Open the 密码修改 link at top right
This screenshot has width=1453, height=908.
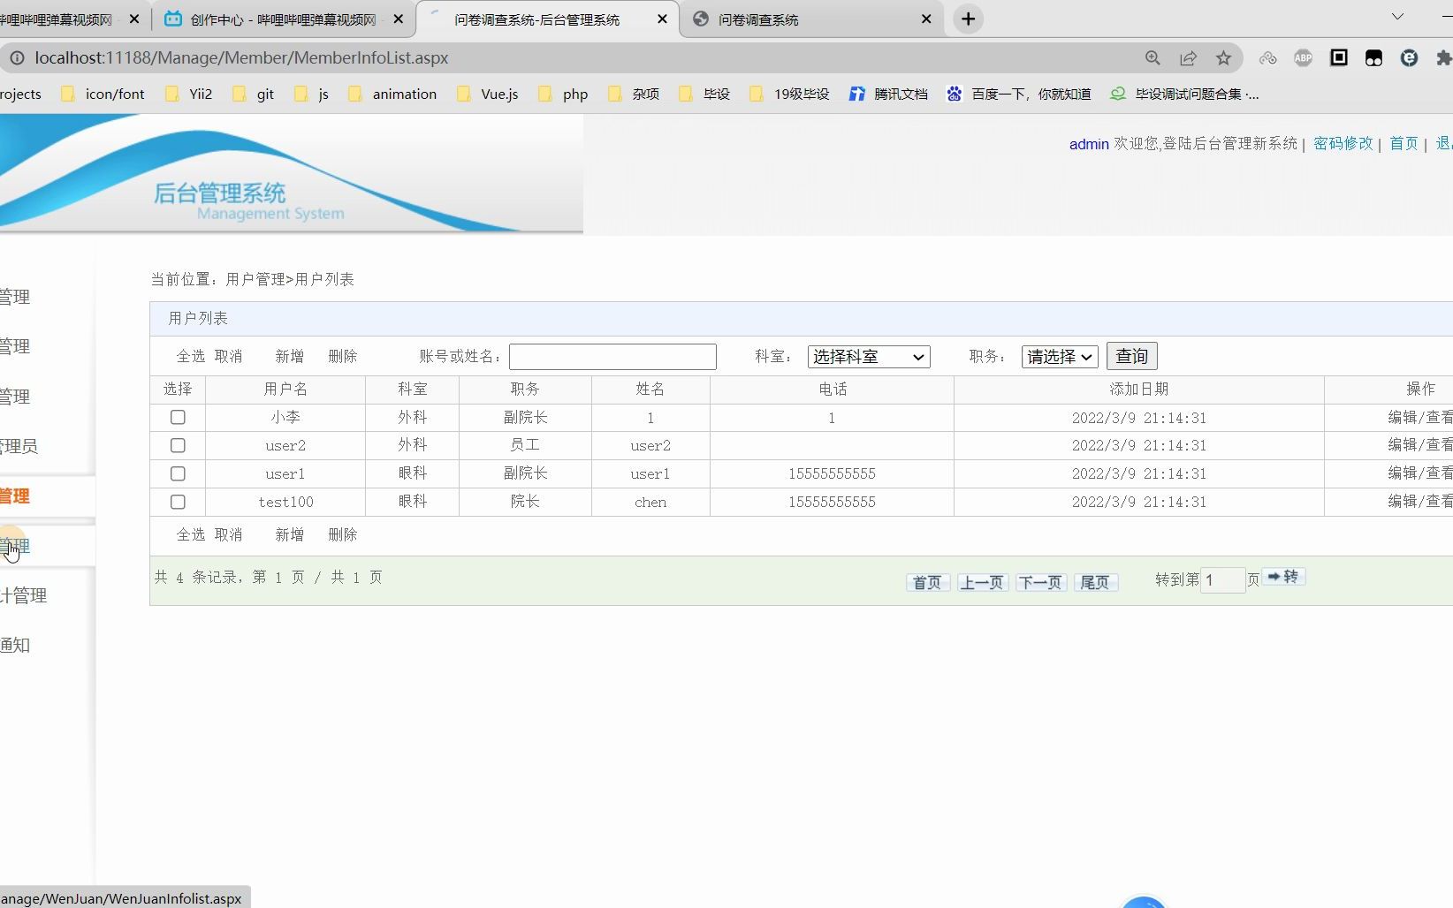coord(1342,143)
